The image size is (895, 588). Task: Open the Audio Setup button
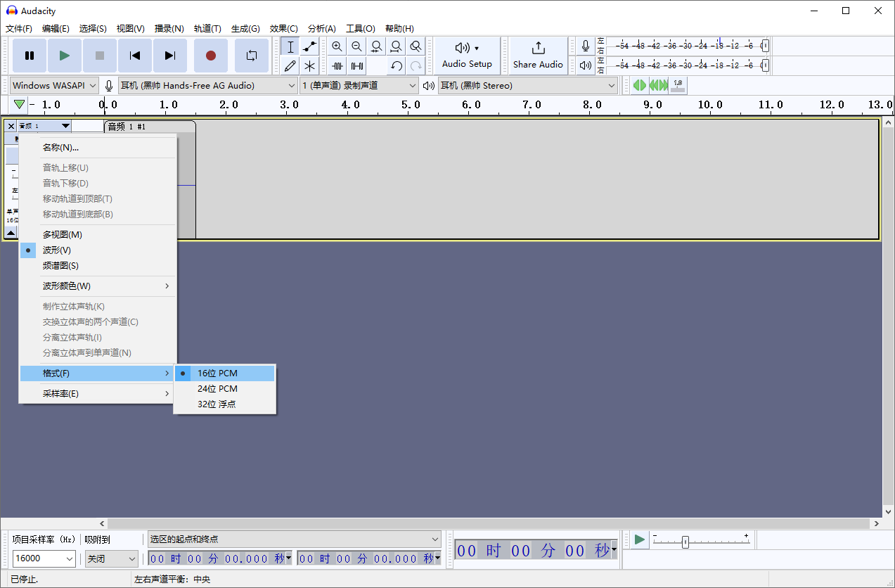(x=468, y=56)
